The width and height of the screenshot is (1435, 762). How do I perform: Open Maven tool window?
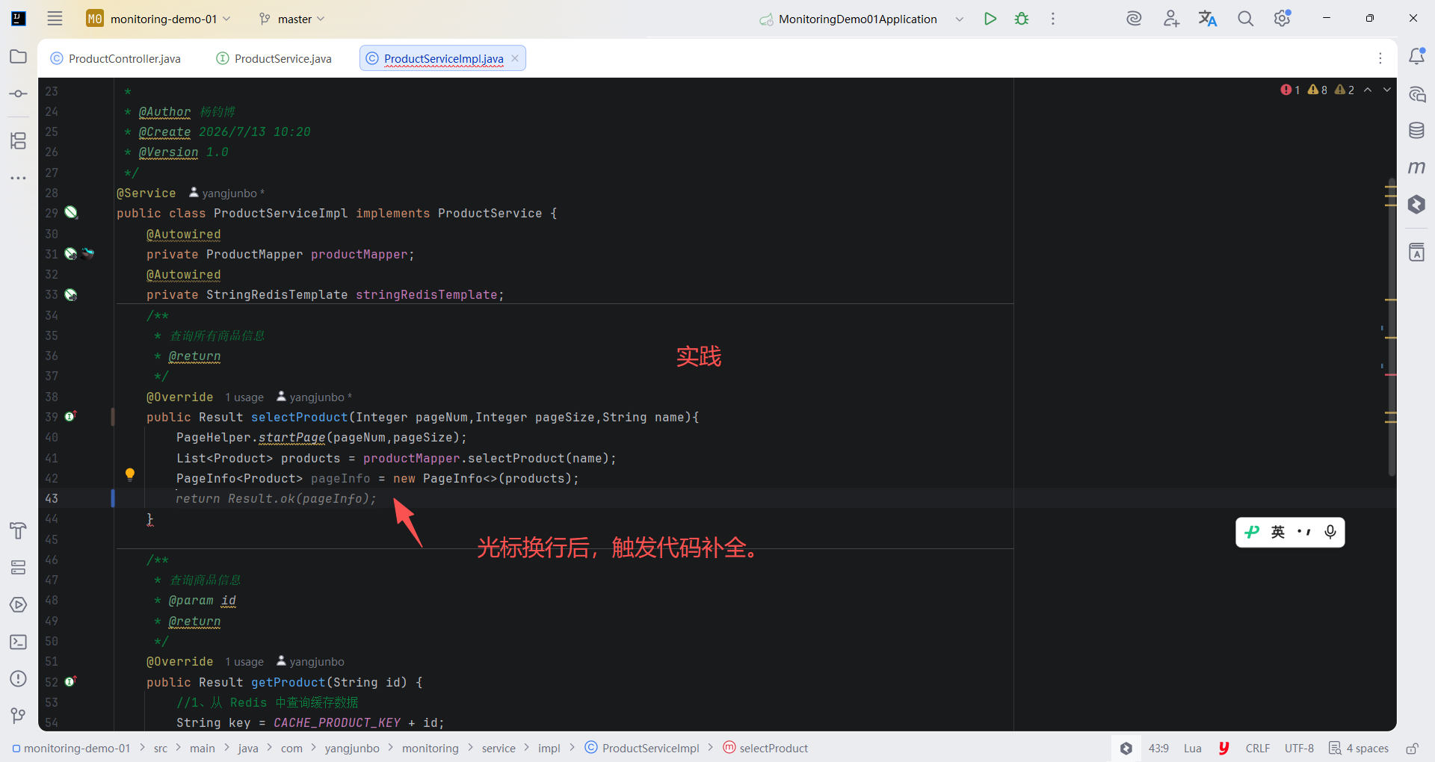pos(1416,167)
